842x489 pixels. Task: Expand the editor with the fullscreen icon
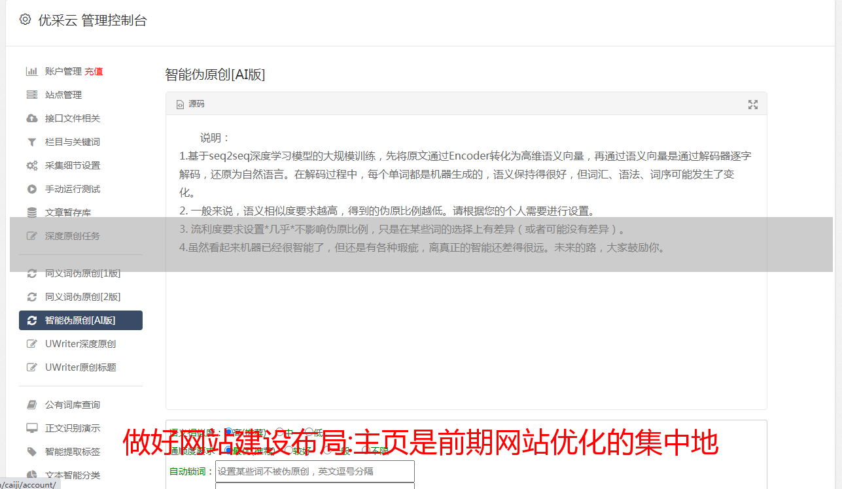pyautogui.click(x=753, y=105)
